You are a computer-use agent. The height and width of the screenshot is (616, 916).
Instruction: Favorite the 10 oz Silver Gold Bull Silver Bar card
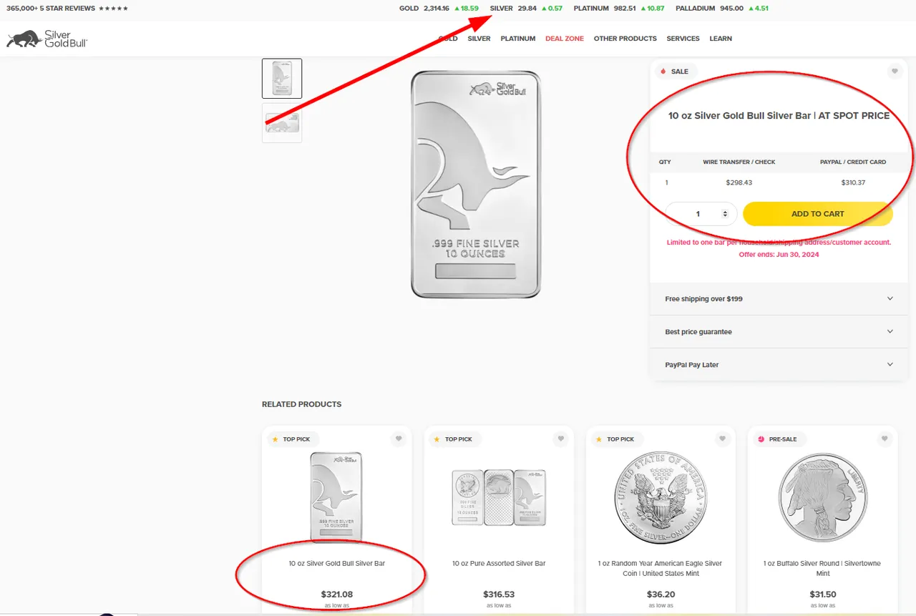click(x=399, y=439)
